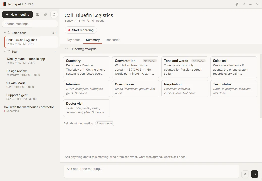Switch to My notes tab
Screen dimensions: 262x181
click(x=74, y=40)
